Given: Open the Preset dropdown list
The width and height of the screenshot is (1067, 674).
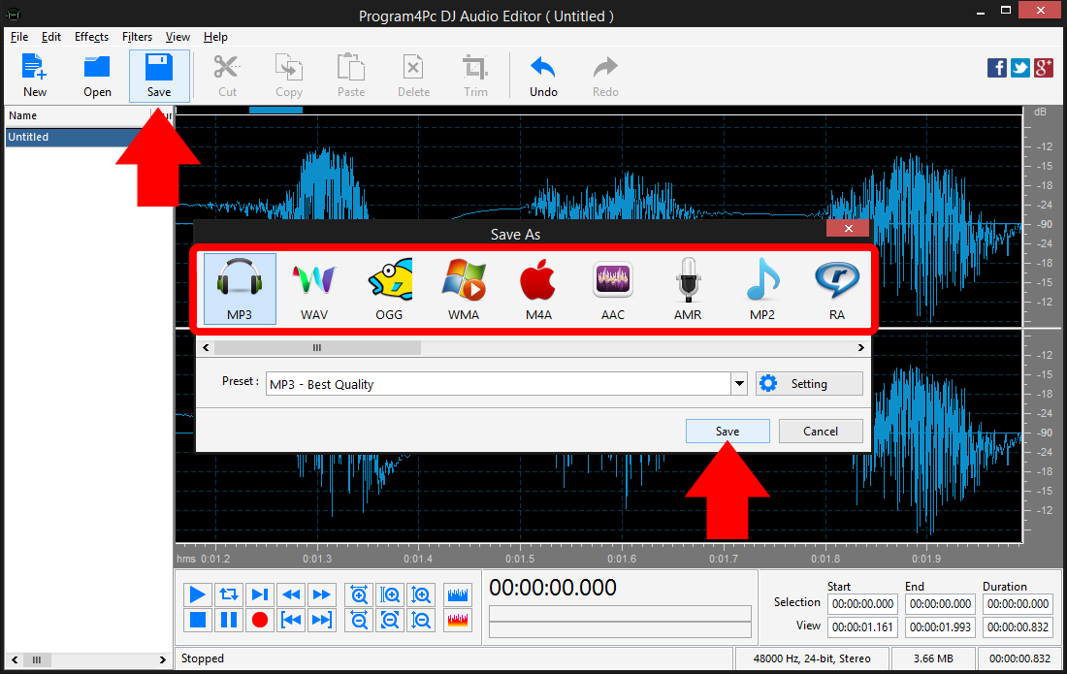Looking at the screenshot, I should 738,383.
